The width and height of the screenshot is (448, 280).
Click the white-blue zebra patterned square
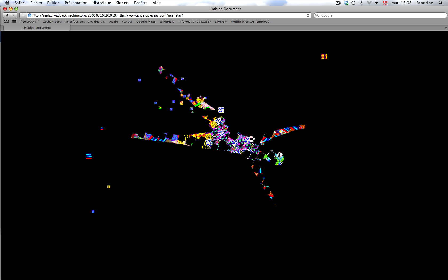(221, 110)
